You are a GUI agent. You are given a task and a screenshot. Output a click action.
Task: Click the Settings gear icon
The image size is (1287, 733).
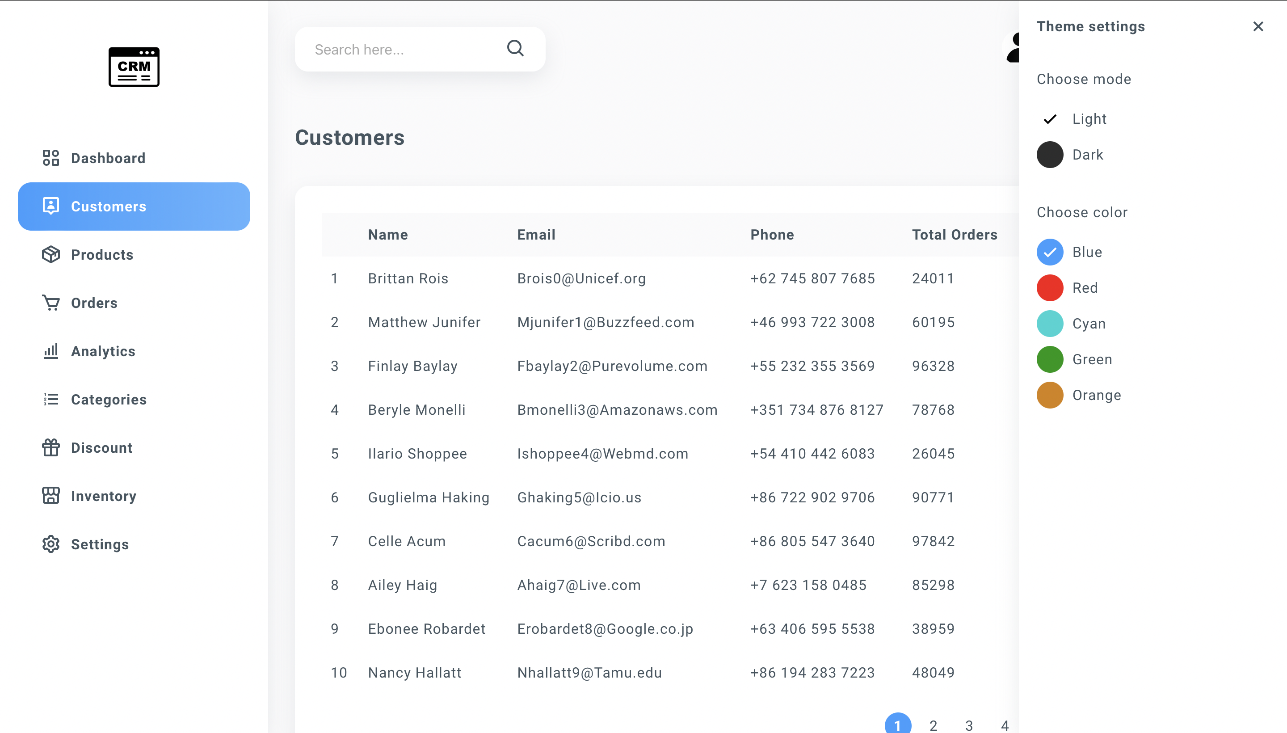coord(50,544)
